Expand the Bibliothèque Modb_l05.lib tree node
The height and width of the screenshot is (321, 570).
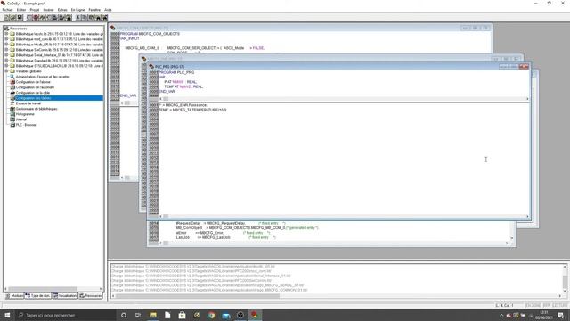(6, 45)
